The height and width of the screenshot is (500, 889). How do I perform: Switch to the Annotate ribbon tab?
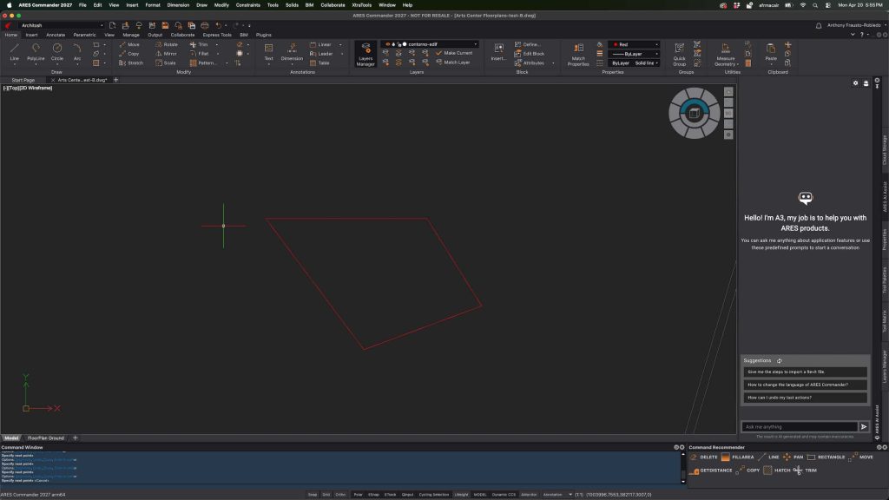coord(55,35)
